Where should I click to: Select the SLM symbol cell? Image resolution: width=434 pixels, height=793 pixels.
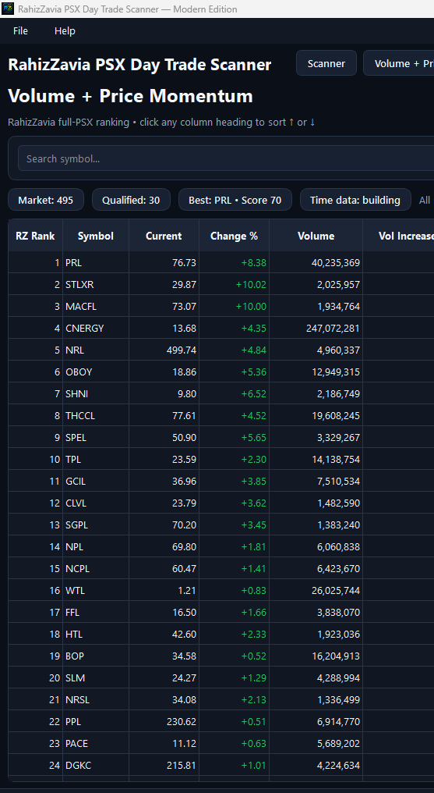tap(95, 677)
